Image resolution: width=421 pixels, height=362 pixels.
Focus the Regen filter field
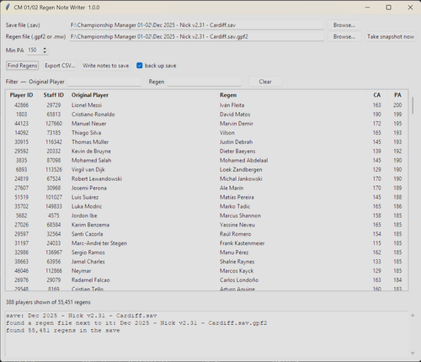point(204,82)
